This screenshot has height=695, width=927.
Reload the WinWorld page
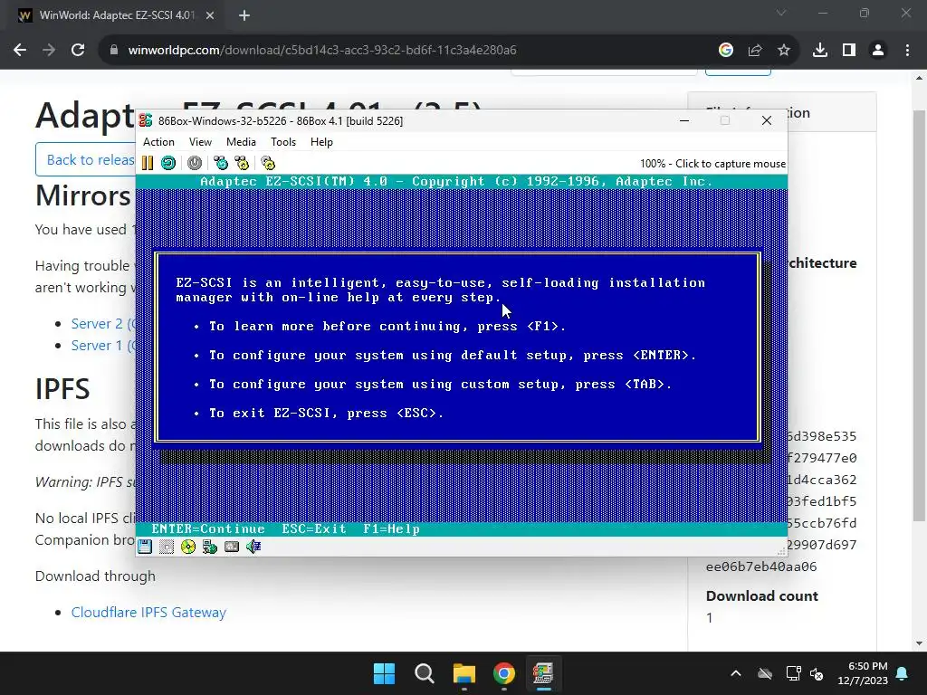tap(78, 51)
